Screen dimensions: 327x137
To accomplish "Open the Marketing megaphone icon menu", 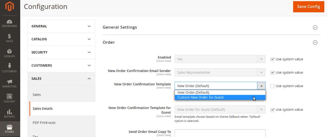I will click(x=10, y=83).
